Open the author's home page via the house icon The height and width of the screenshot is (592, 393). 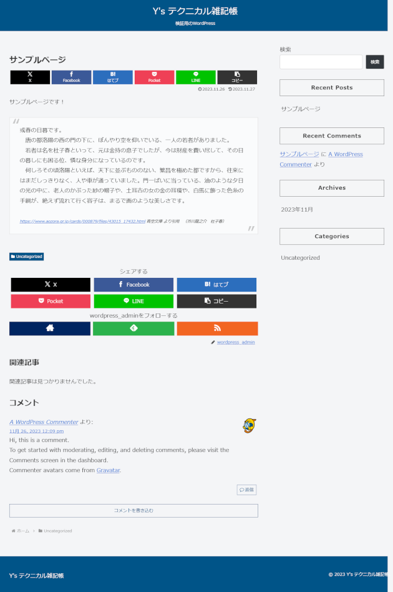[50, 328]
